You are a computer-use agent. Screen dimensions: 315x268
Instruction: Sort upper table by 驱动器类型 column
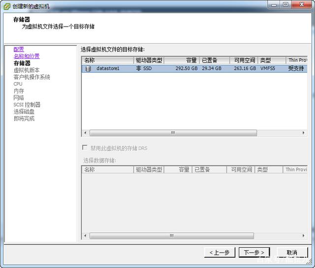tap(149, 60)
